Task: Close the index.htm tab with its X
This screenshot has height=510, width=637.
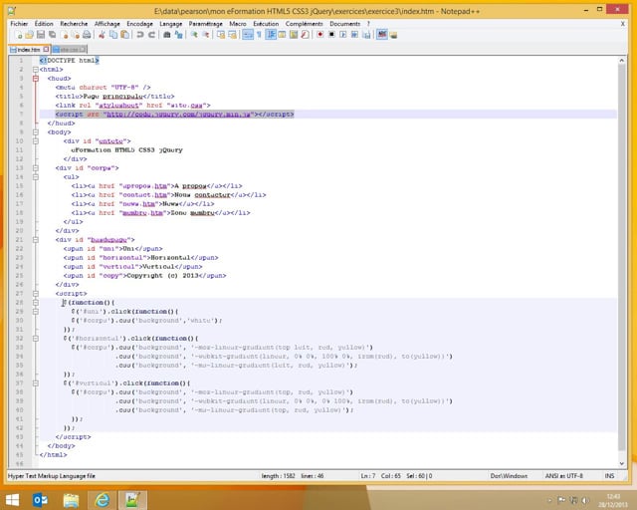Action: (46, 49)
